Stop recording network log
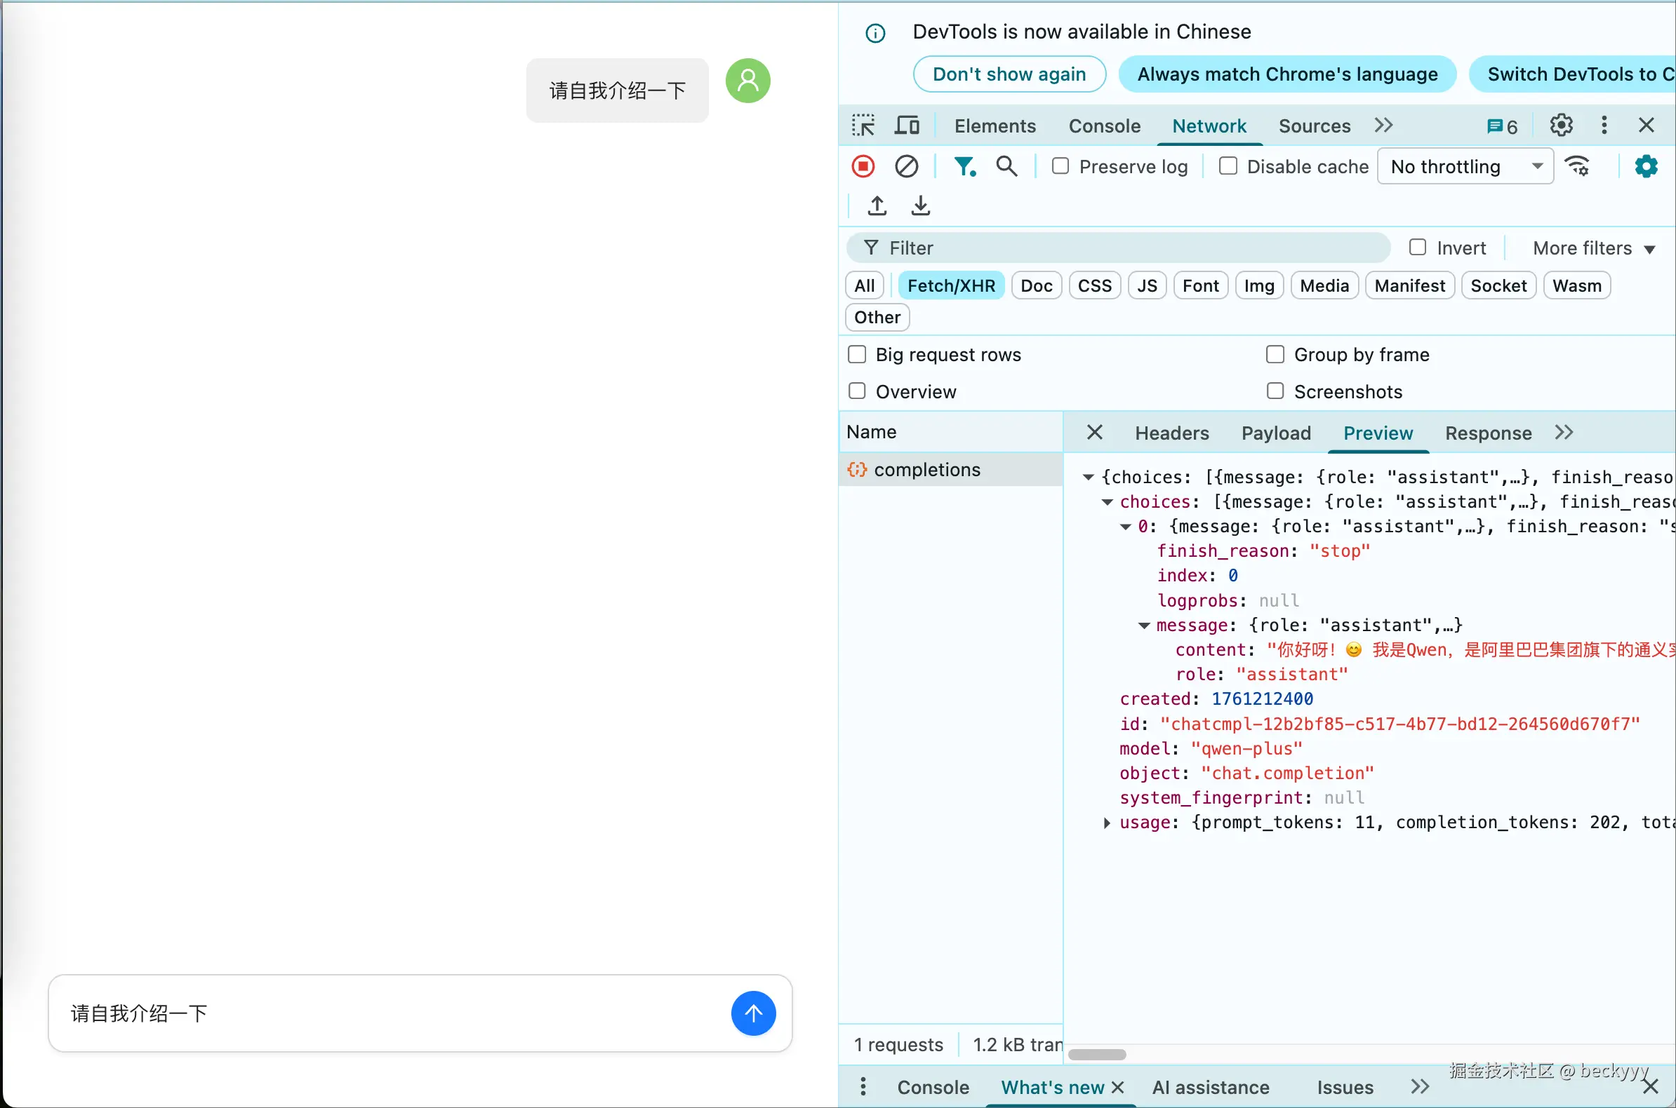Viewport: 1676px width, 1108px height. pyautogui.click(x=863, y=167)
